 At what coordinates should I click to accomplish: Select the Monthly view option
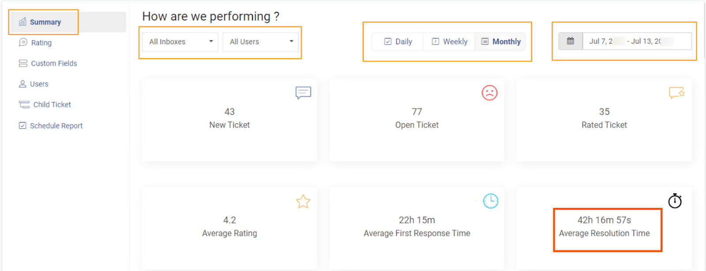(x=500, y=41)
